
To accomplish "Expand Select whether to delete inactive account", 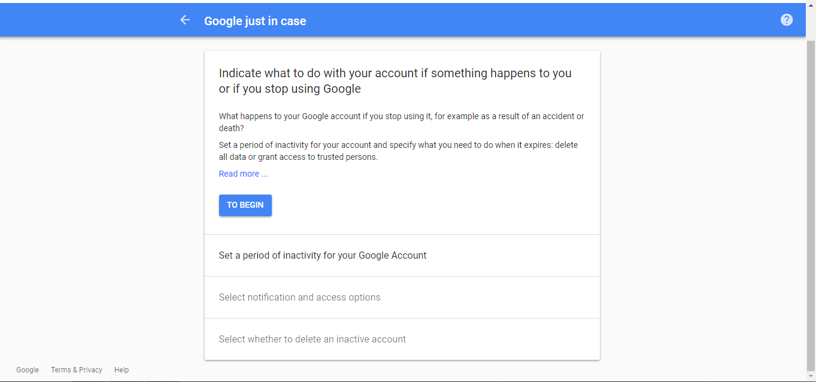I will coord(402,339).
